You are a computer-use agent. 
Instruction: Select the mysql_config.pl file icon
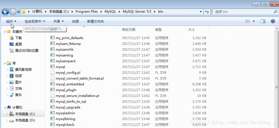[x=52, y=73]
